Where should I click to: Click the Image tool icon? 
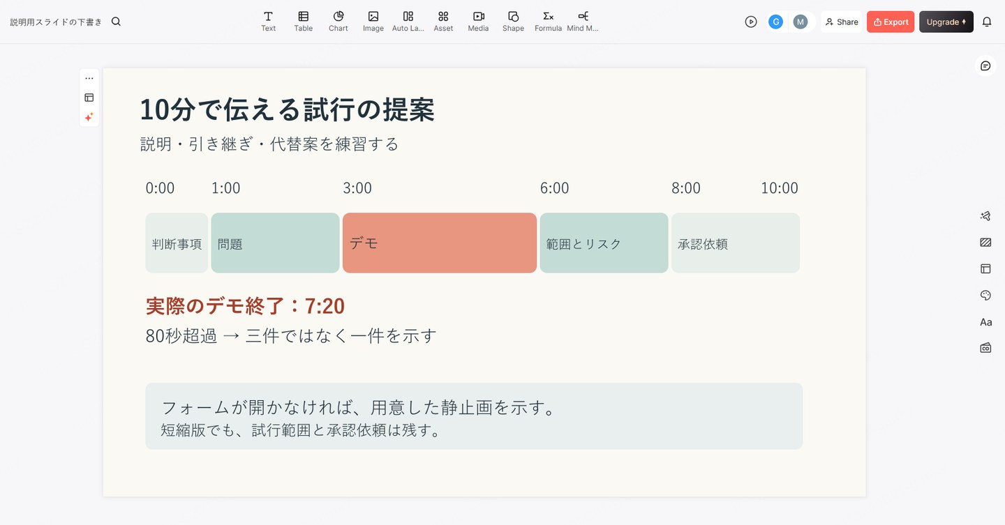tap(373, 16)
